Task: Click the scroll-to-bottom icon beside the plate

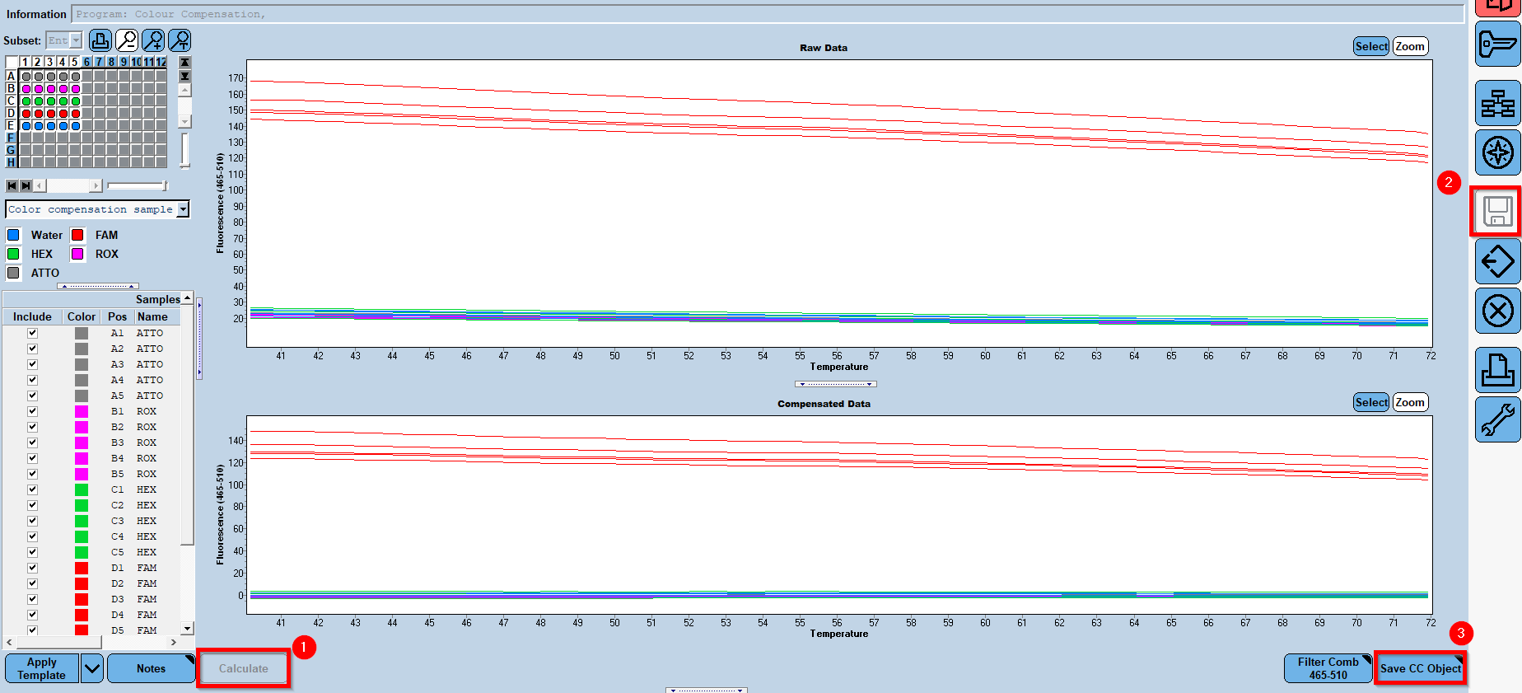Action: coord(184,76)
